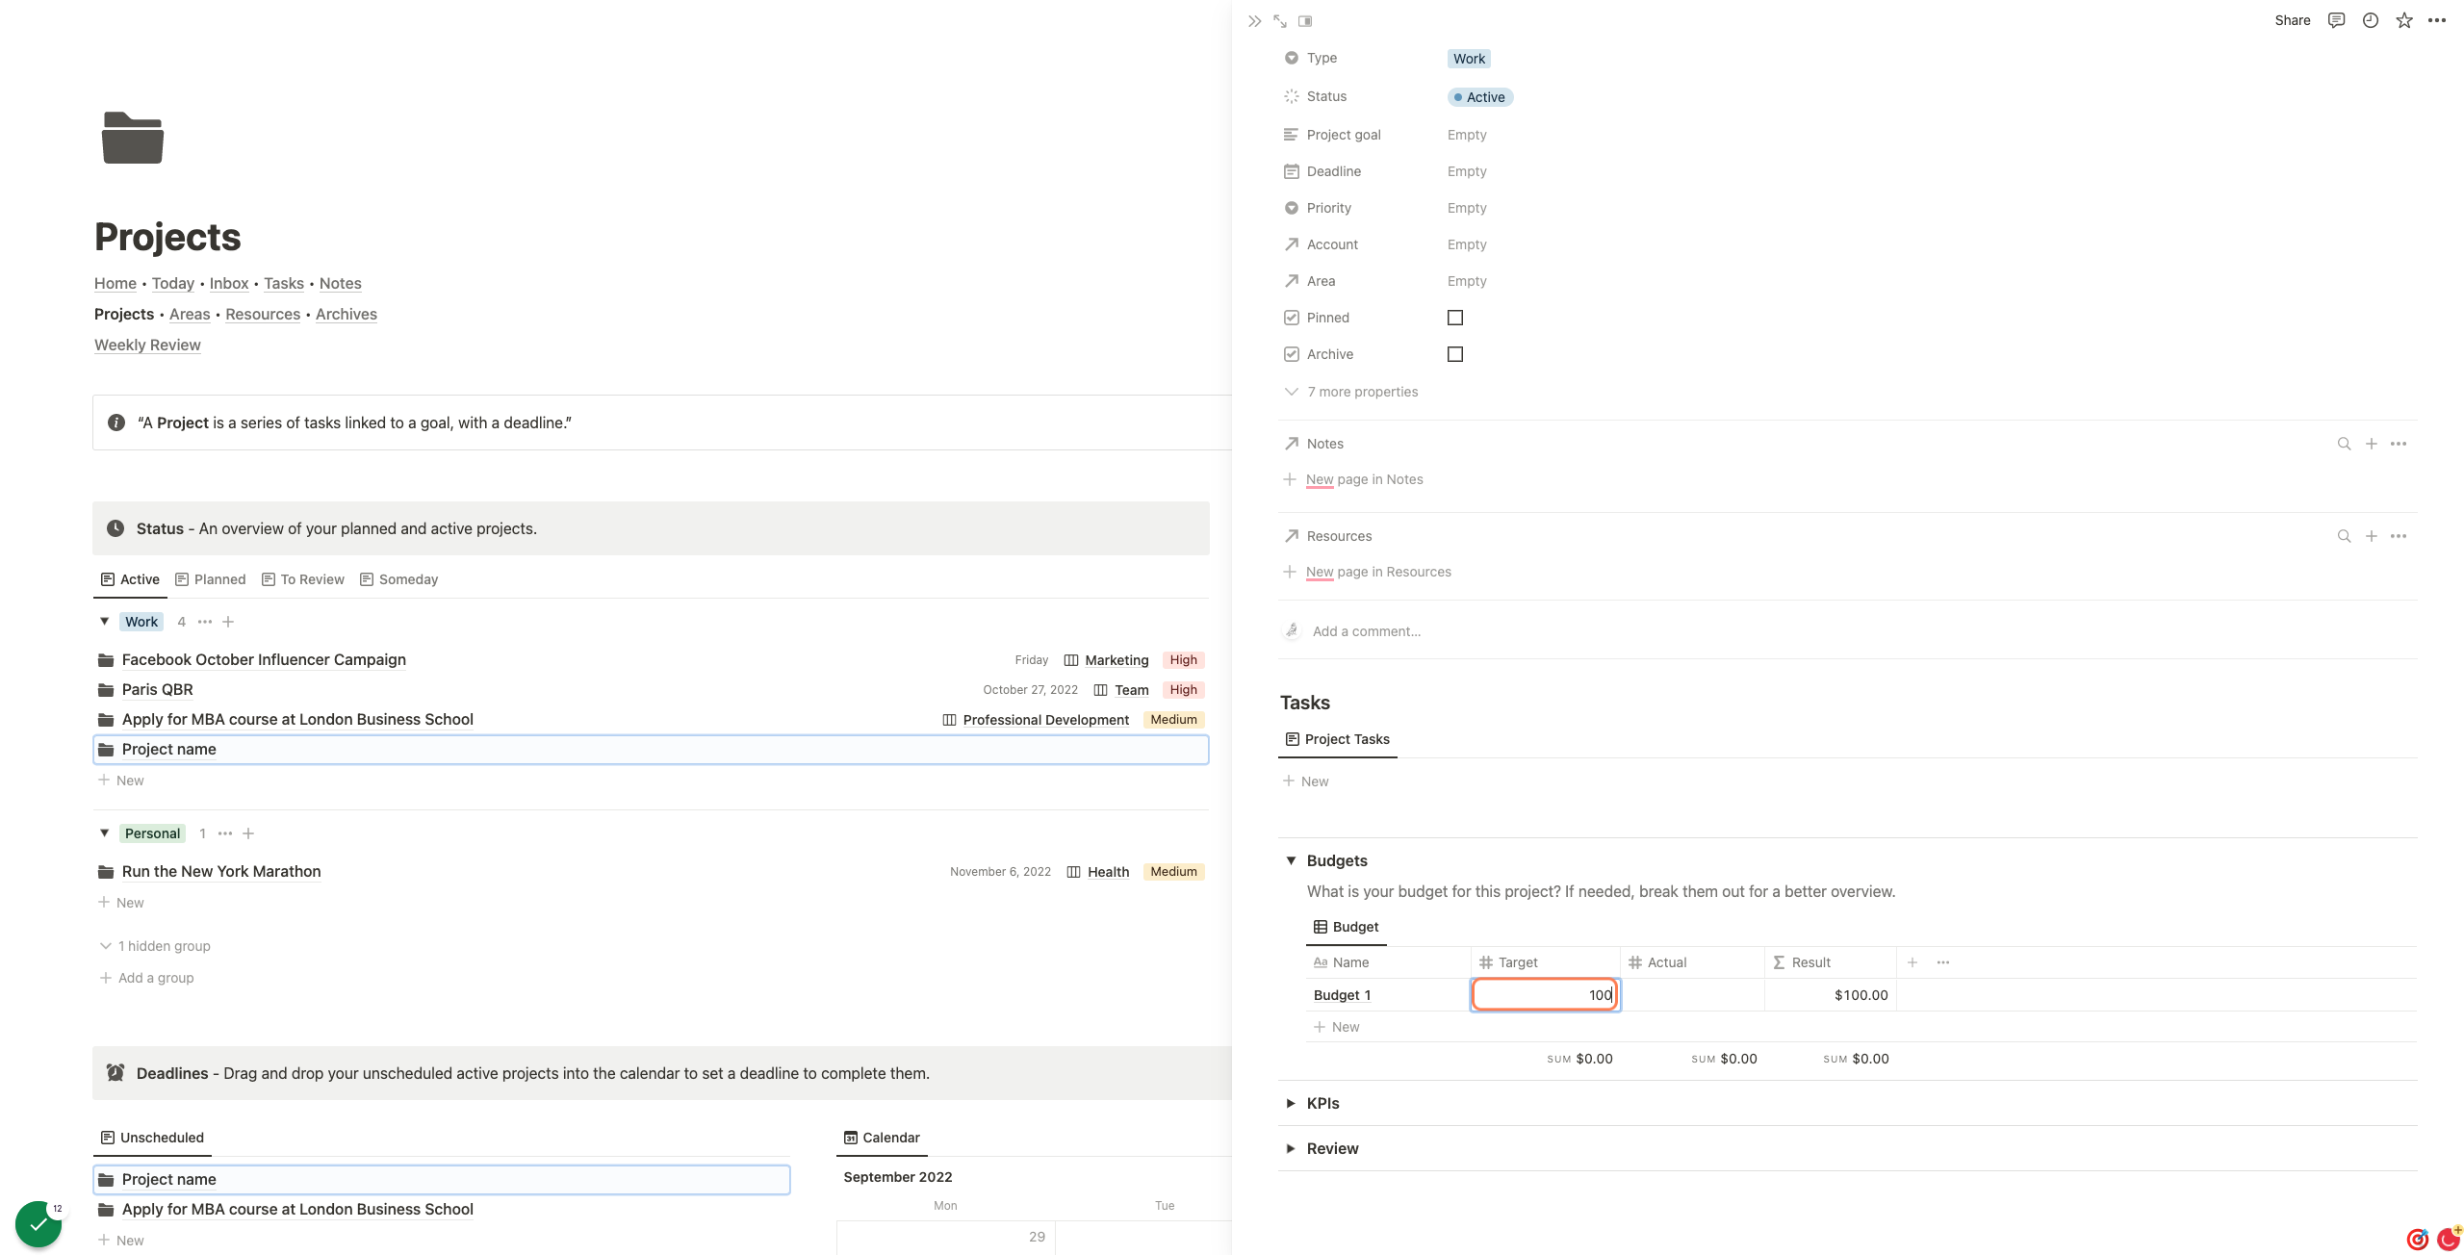The width and height of the screenshot is (2464, 1255).
Task: Click the Add a group option
Action: tap(146, 978)
